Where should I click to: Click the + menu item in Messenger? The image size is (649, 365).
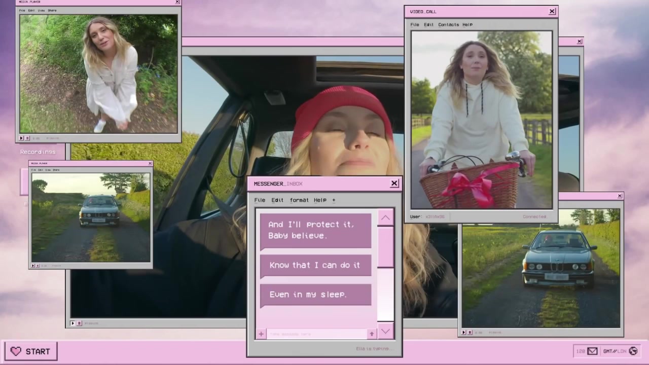click(334, 200)
